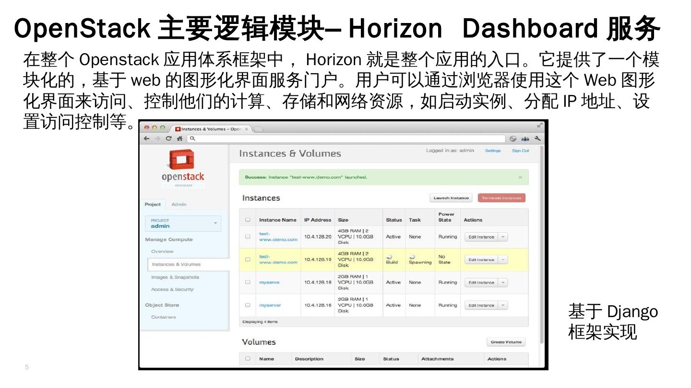Click the IP address 10.4.128.16
The image size is (691, 388).
pyautogui.click(x=318, y=305)
